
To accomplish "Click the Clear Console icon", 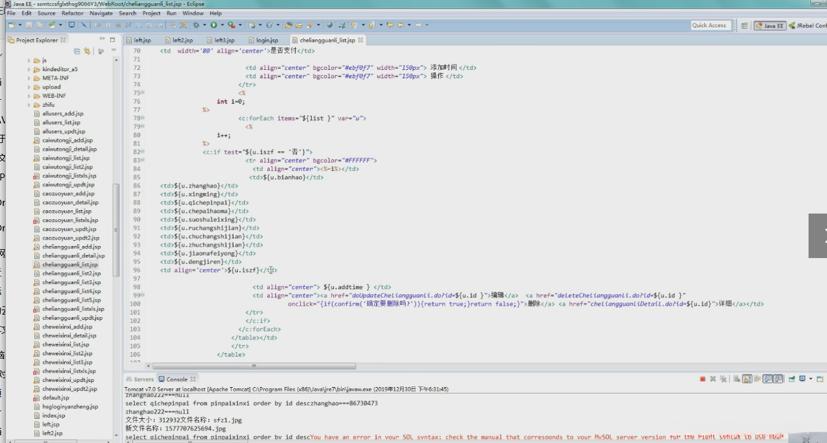I will pyautogui.click(x=736, y=379).
